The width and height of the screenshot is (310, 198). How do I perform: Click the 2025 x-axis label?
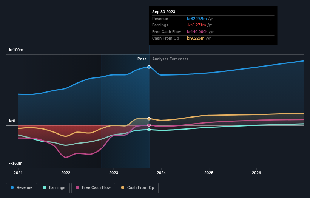(x=209, y=173)
